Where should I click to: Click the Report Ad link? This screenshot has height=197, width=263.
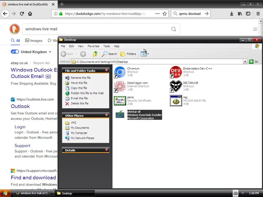pos(41,63)
